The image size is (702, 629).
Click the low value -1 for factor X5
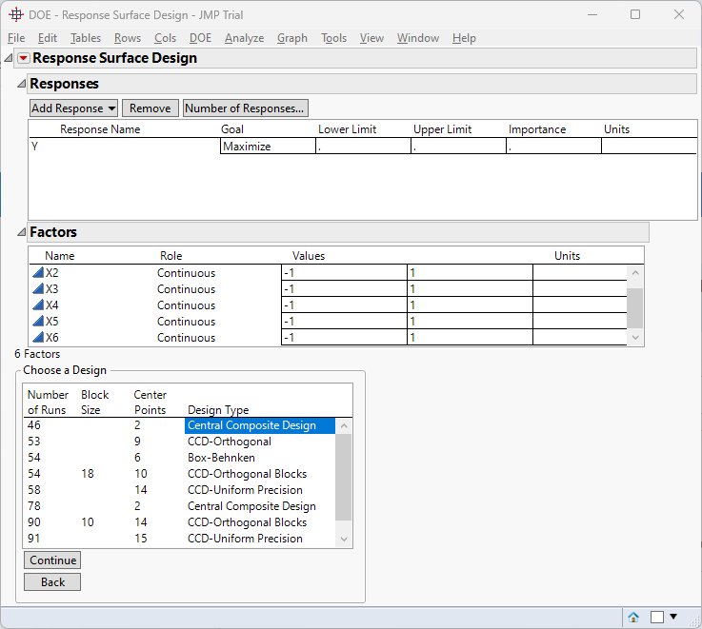tap(344, 321)
